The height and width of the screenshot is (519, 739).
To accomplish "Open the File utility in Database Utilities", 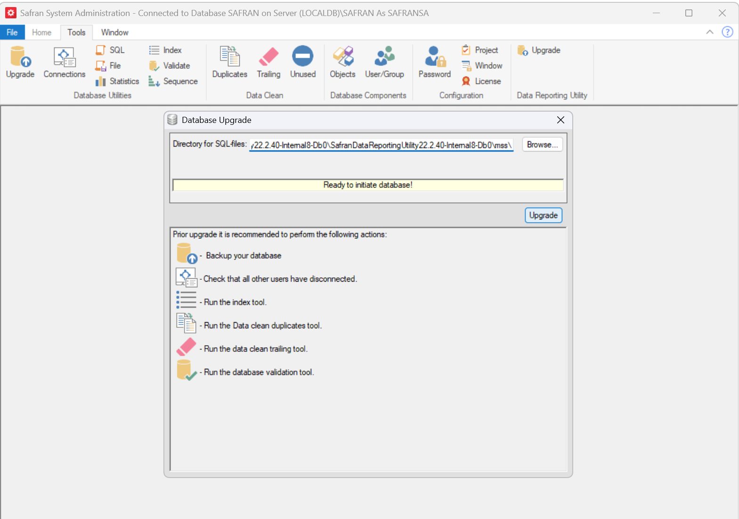I will (108, 65).
